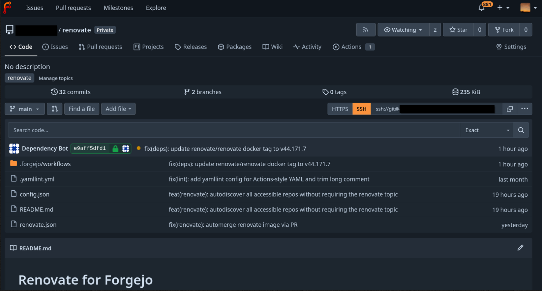Edit README.md with the pencil icon

coord(520,248)
